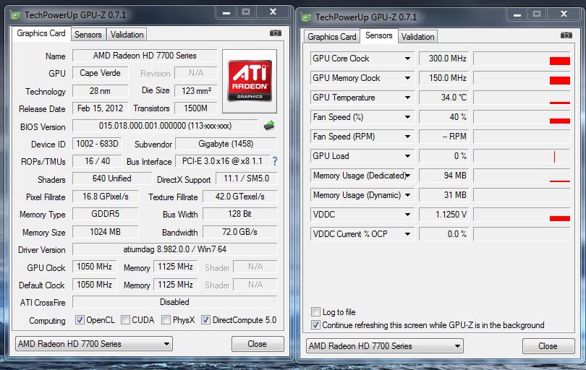The width and height of the screenshot is (586, 370).
Task: Click the 1024 MB memory size value
Action: pyautogui.click(x=105, y=232)
